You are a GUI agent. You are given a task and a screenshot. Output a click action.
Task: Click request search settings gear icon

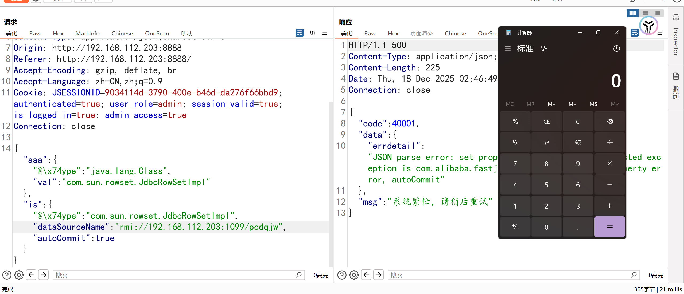coord(19,275)
